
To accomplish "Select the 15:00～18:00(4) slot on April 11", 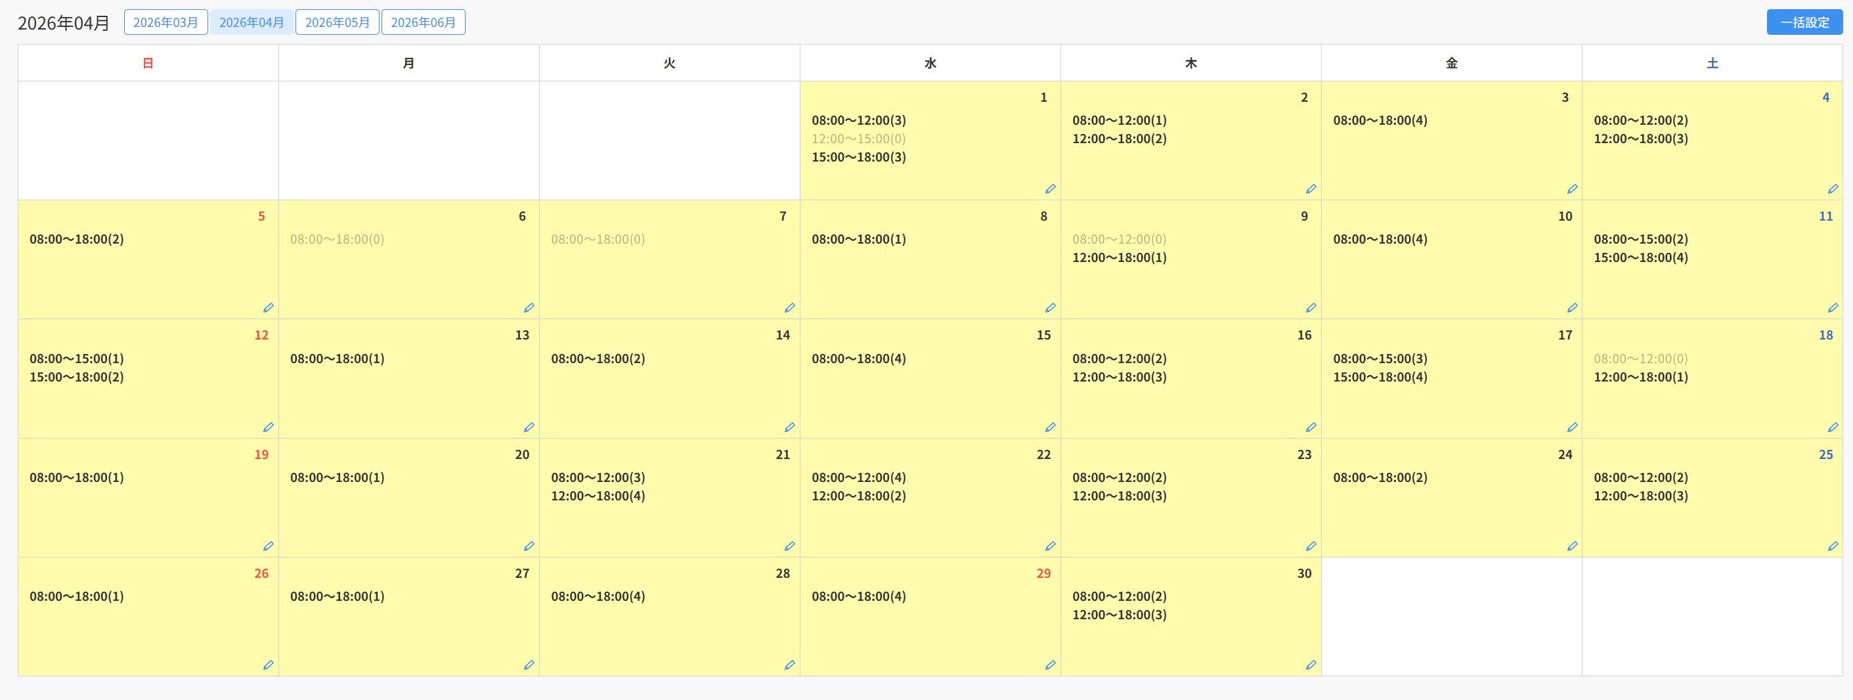I will (1640, 257).
